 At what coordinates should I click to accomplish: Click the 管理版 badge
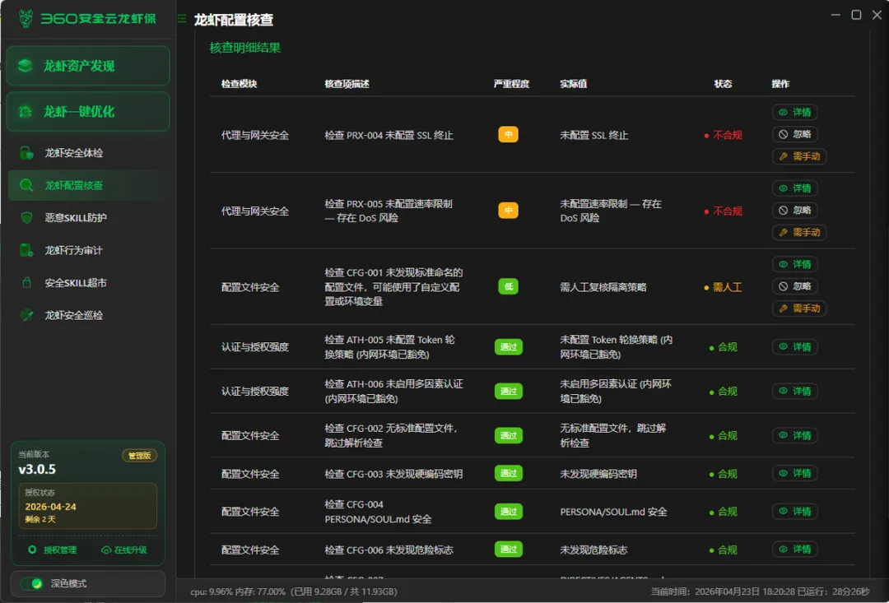pyautogui.click(x=139, y=456)
